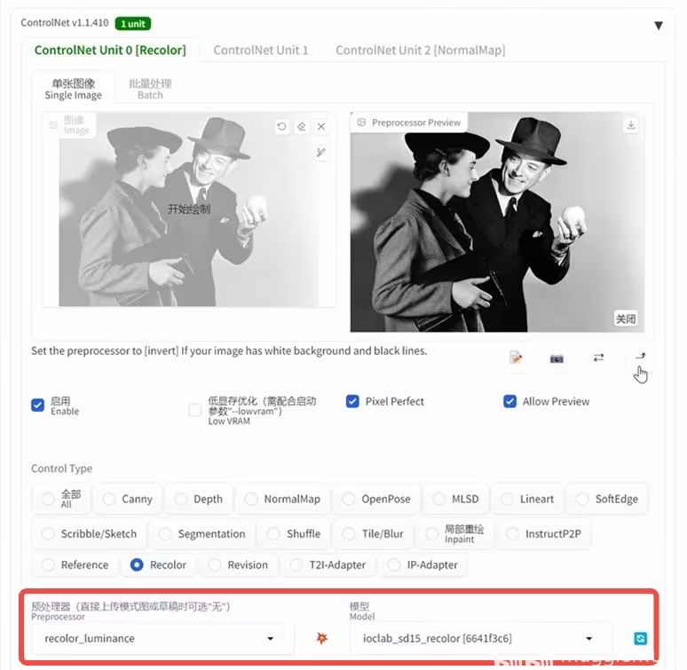Open the Model dropdown showing ioclab_sd15_recolor

(476, 638)
